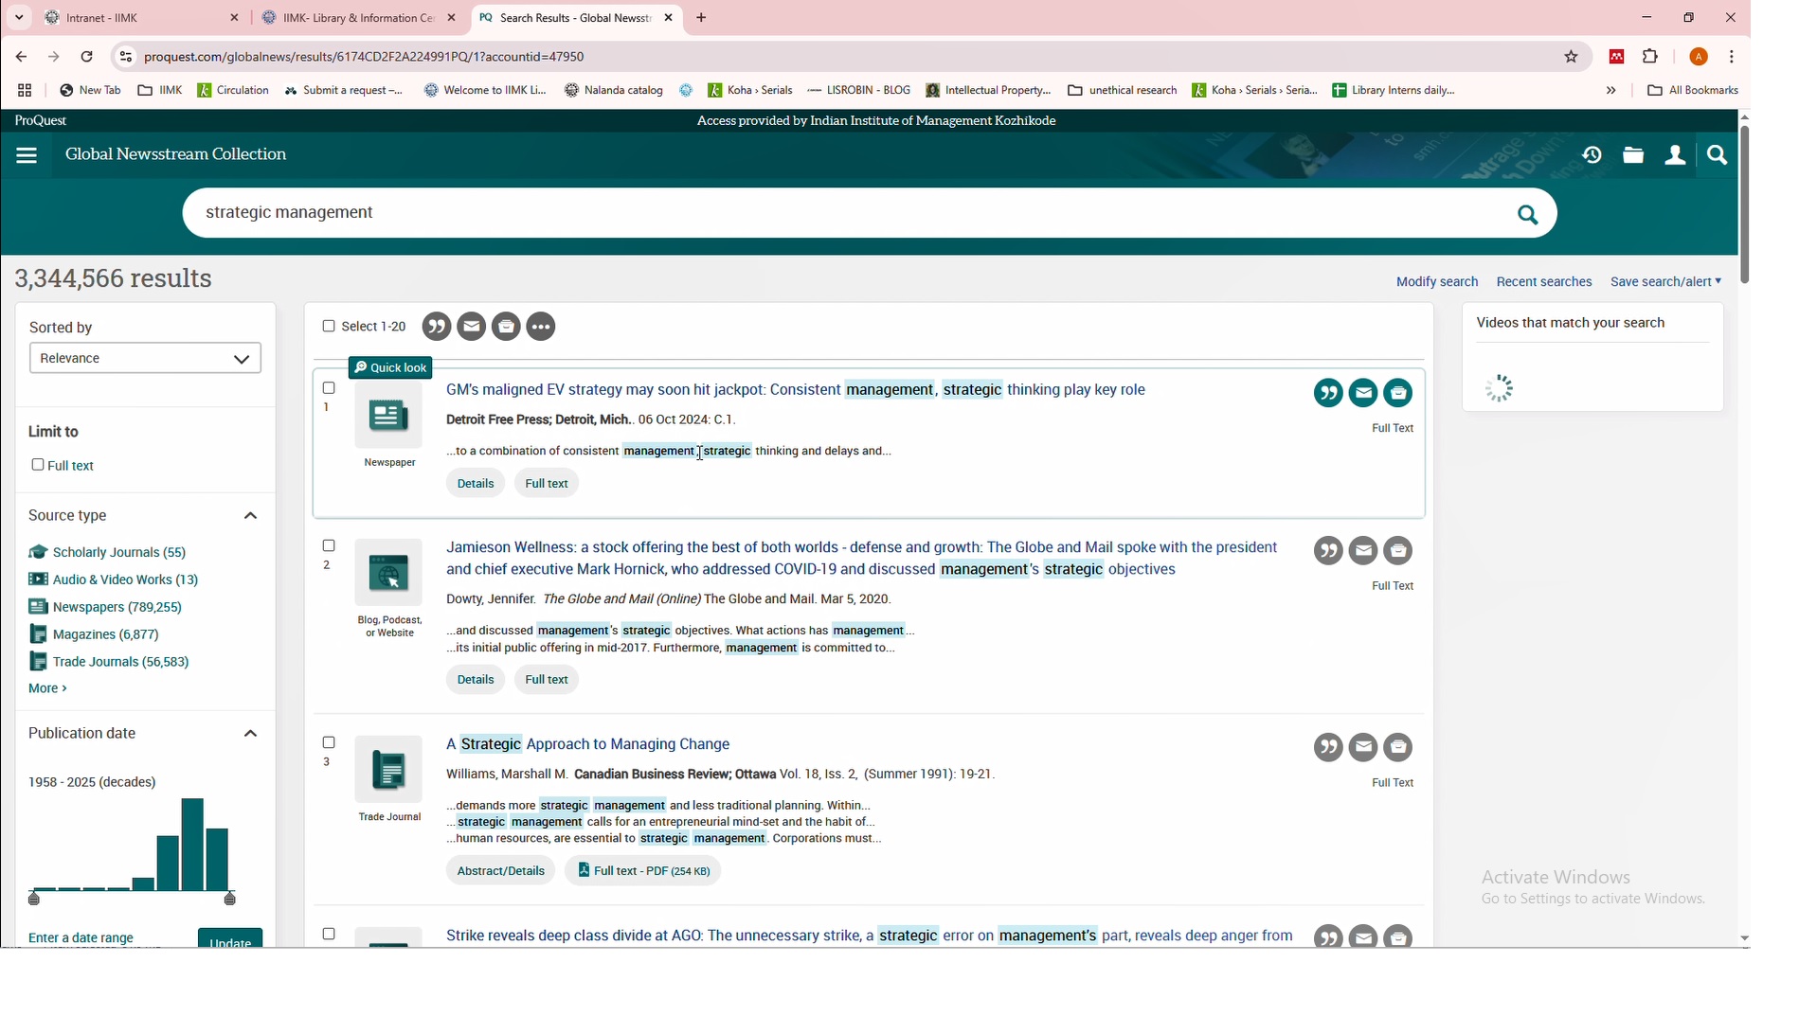This screenshot has width=1817, height=1034.
Task: Submit search with magnifier button in search box
Action: tap(1527, 215)
